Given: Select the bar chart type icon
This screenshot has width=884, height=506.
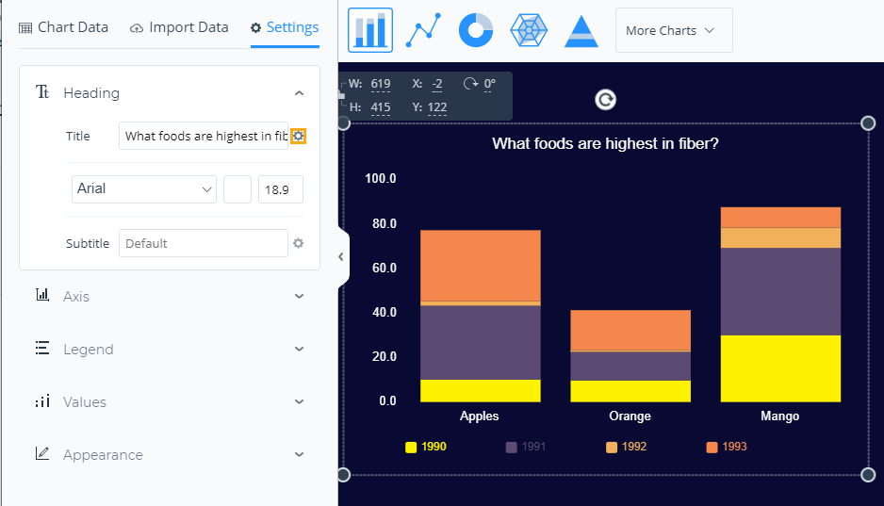Looking at the screenshot, I should tap(370, 30).
